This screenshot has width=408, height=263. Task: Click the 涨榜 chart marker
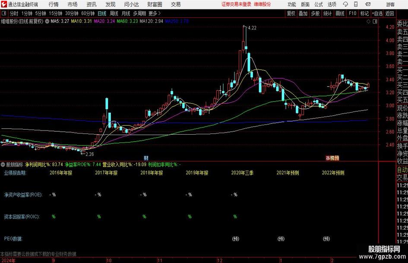(330, 158)
